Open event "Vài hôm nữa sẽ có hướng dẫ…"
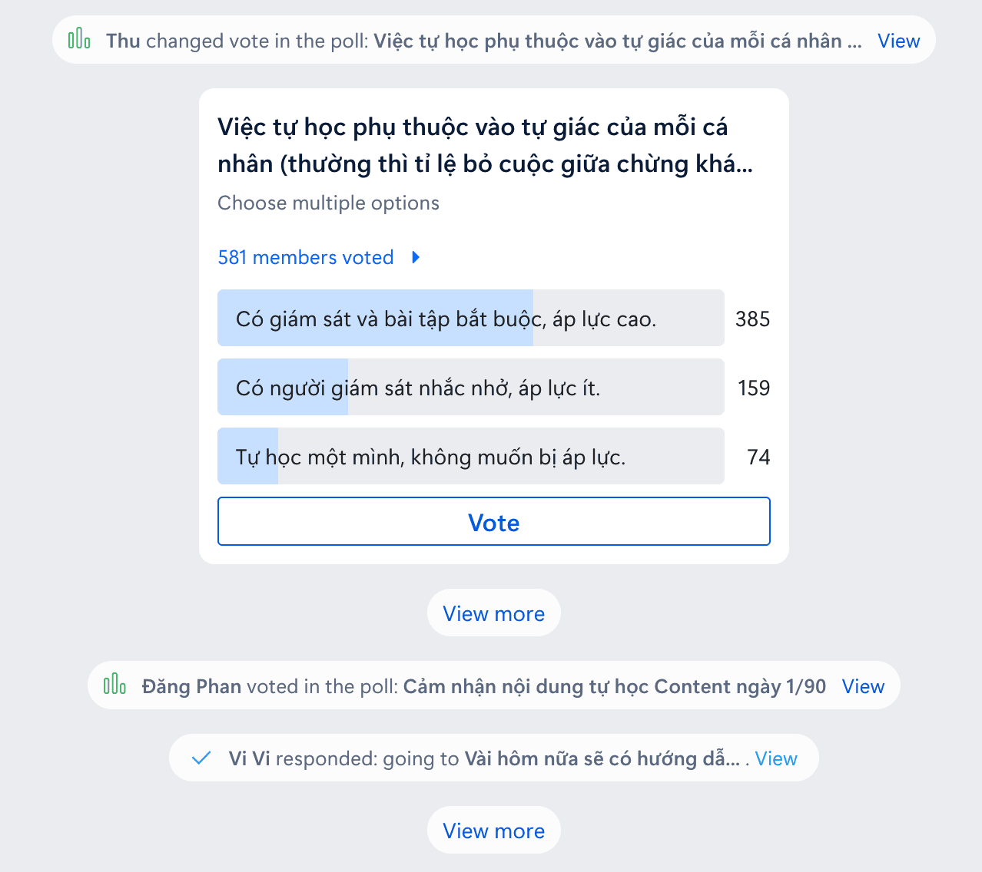982x872 pixels. point(602,758)
